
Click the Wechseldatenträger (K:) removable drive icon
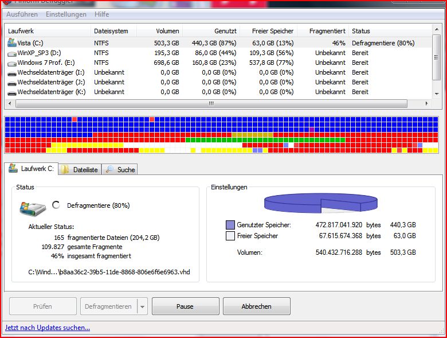pos(12,93)
